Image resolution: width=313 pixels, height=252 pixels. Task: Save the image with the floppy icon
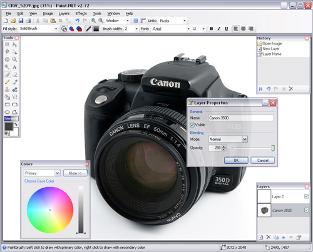(21, 21)
